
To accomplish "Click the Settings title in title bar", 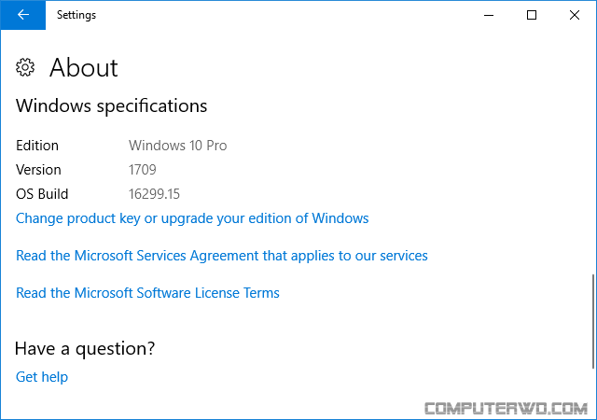I will pos(76,15).
